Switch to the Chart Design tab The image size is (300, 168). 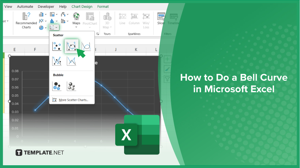[x=82, y=6]
